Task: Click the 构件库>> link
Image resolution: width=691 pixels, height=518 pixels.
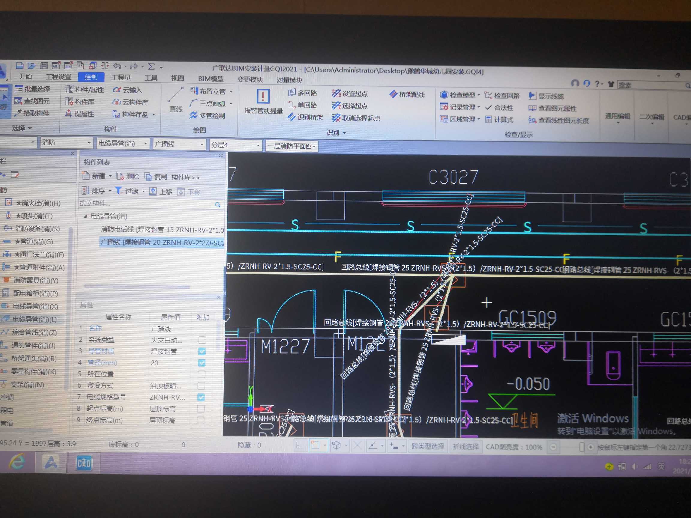Action: (x=185, y=177)
